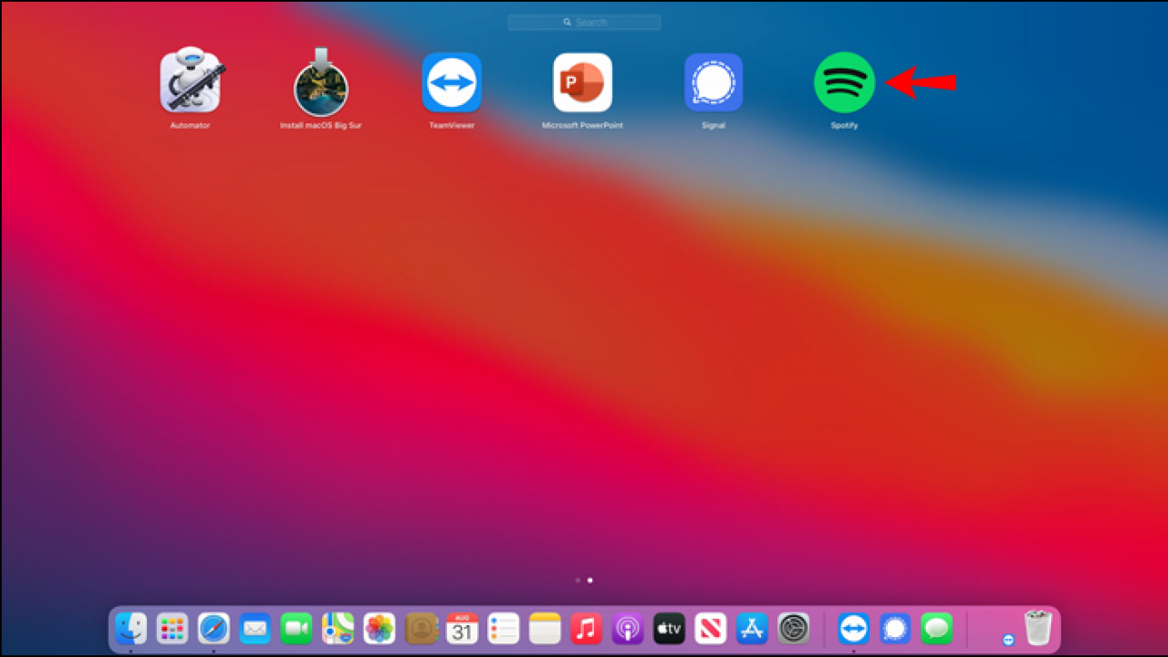This screenshot has width=1168, height=657.
Task: Open System Preferences from the Dock
Action: [793, 628]
